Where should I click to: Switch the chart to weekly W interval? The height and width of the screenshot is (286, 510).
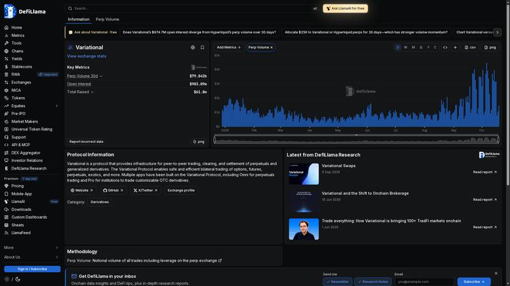[405, 47]
